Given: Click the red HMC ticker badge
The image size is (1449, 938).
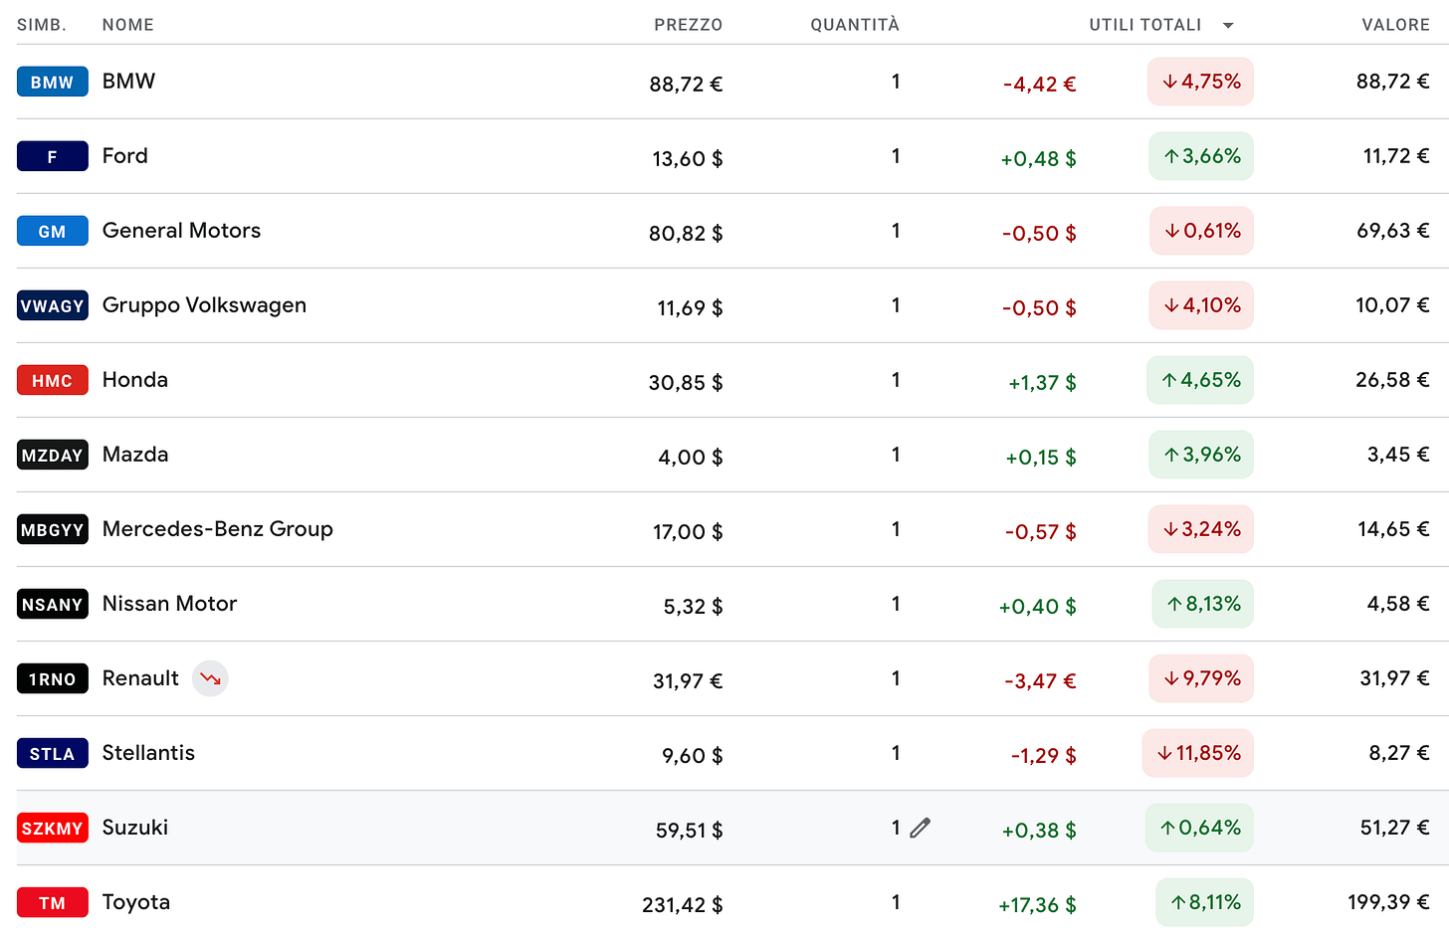Looking at the screenshot, I should coord(53,380).
